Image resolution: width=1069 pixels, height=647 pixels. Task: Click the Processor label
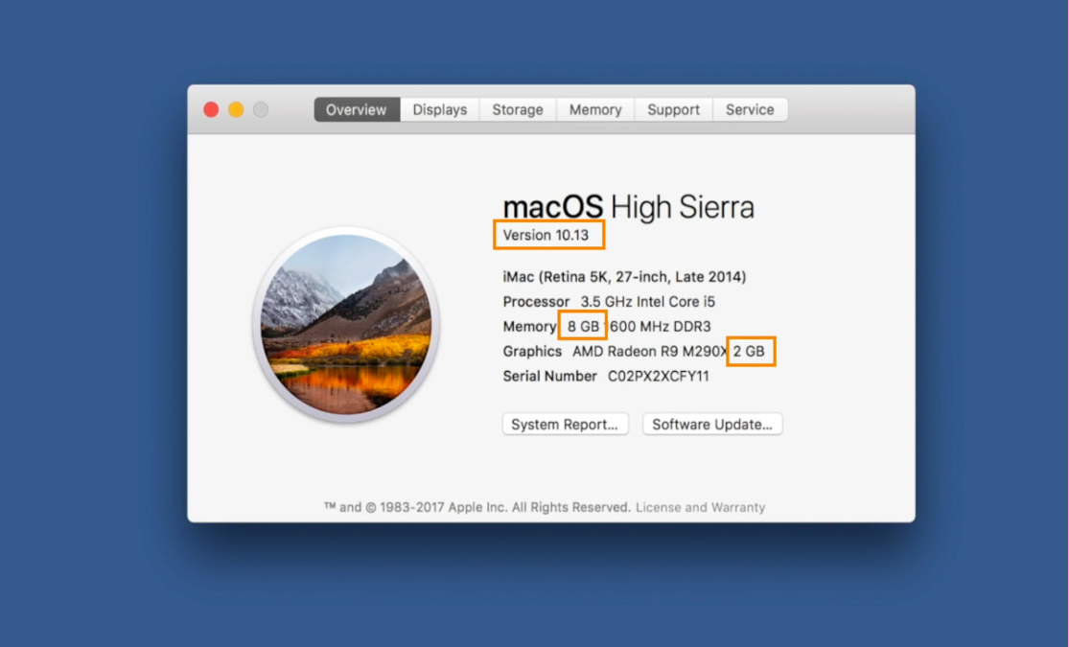coord(536,301)
